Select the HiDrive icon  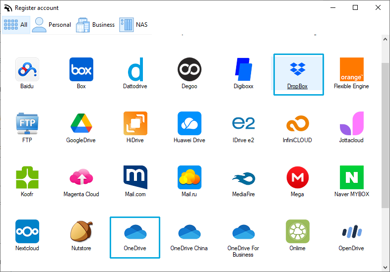(x=135, y=123)
